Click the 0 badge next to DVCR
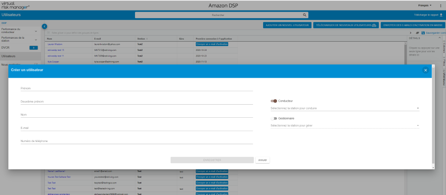This screenshot has width=446, height=195. (34, 48)
